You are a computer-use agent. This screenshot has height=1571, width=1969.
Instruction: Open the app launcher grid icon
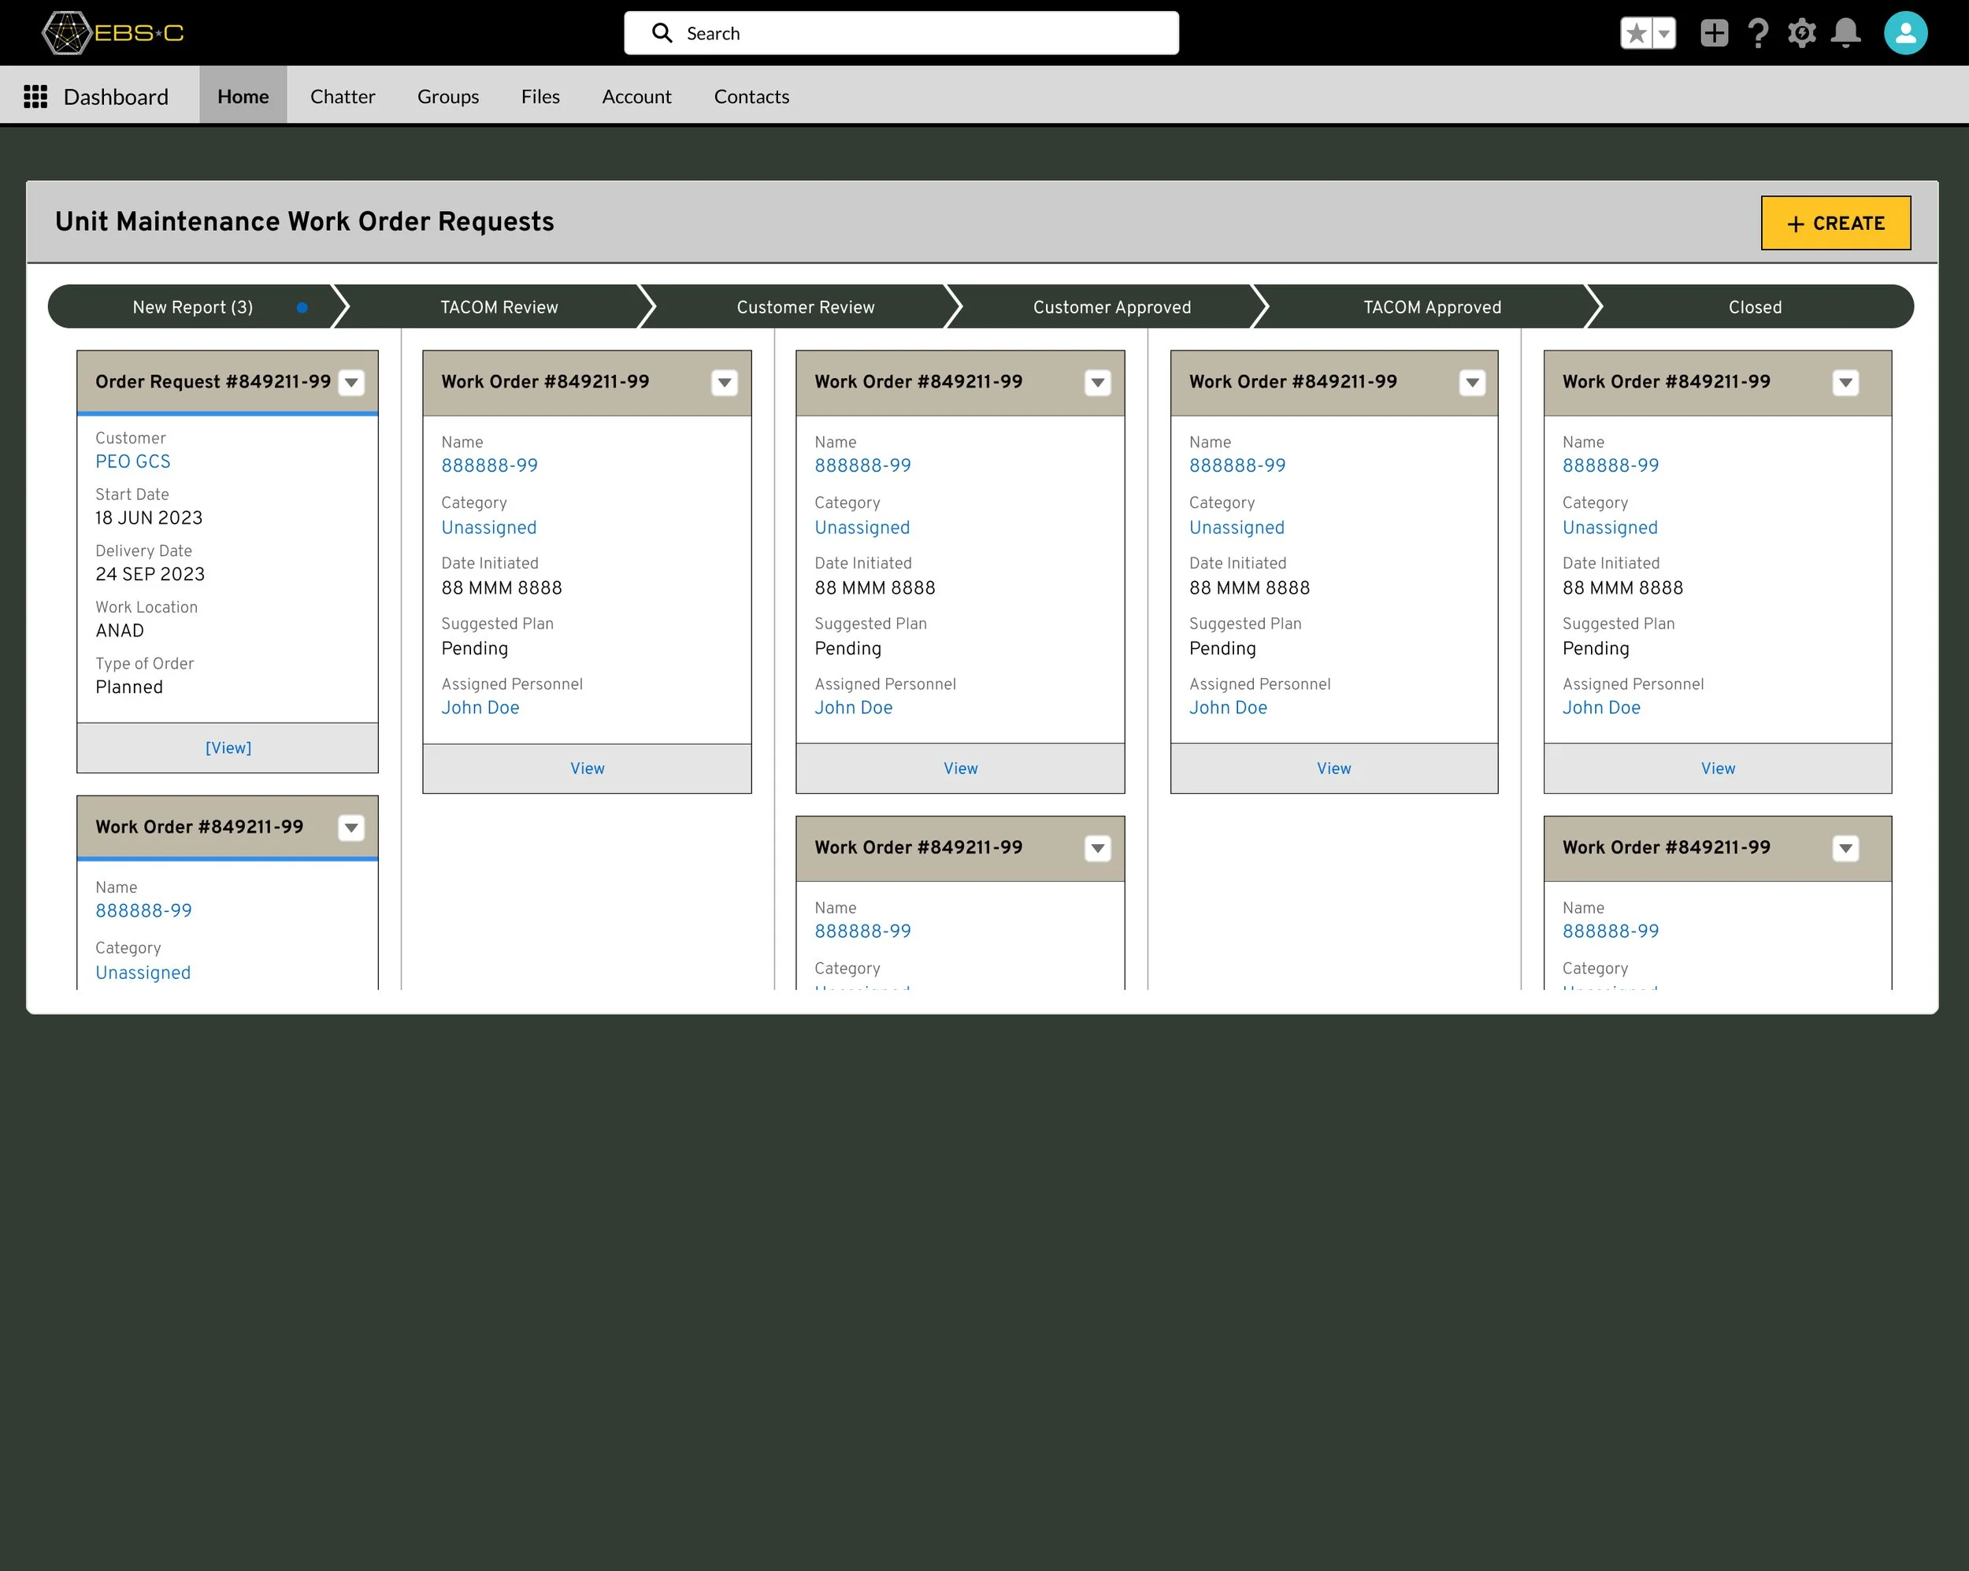pos(35,97)
